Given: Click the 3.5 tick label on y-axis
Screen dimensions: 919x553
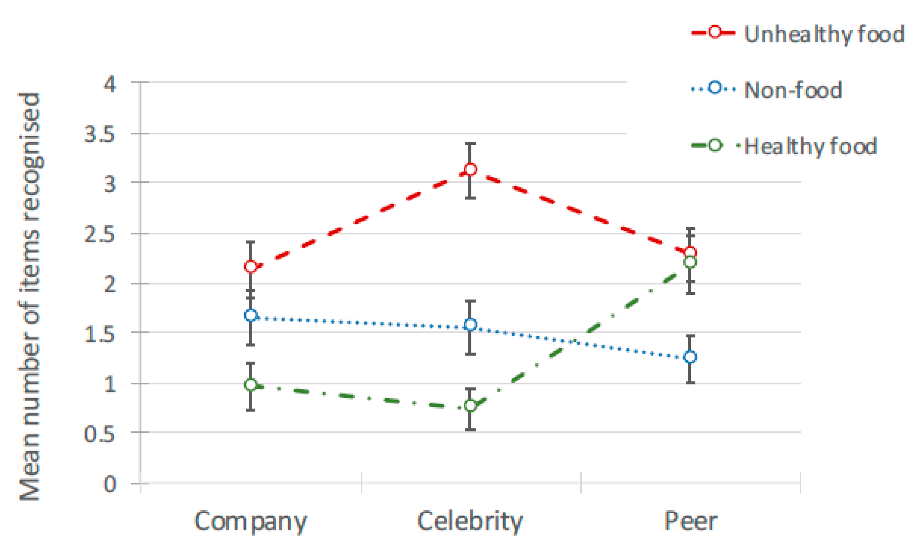Looking at the screenshot, I should pyautogui.click(x=100, y=135).
